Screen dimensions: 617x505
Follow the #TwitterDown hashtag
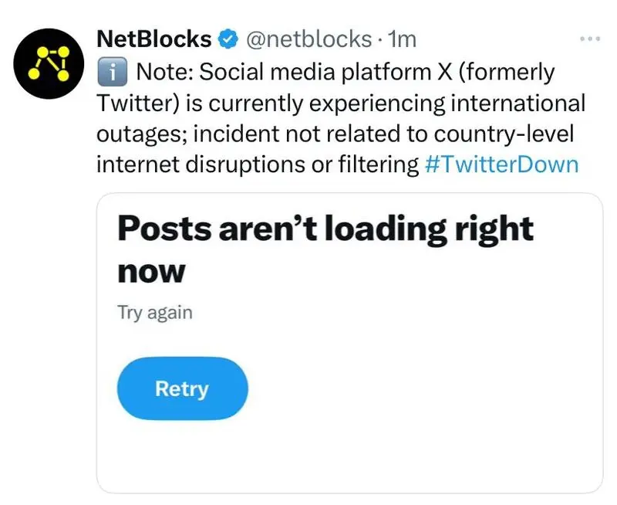pos(502,164)
